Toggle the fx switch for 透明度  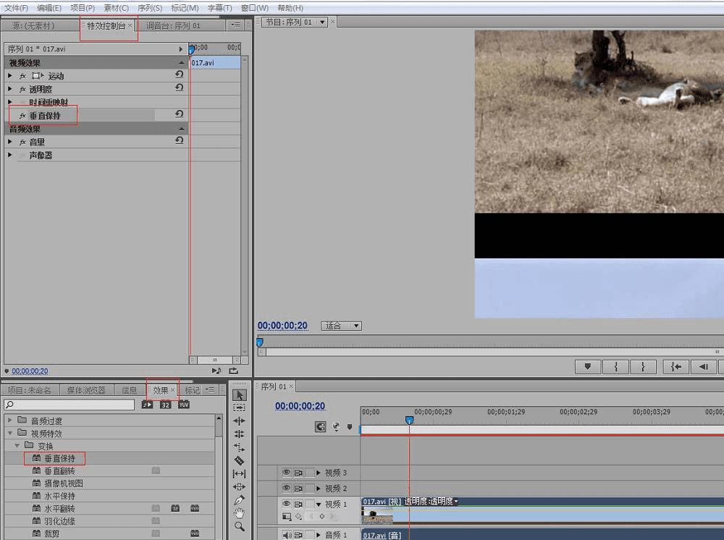[x=22, y=89]
